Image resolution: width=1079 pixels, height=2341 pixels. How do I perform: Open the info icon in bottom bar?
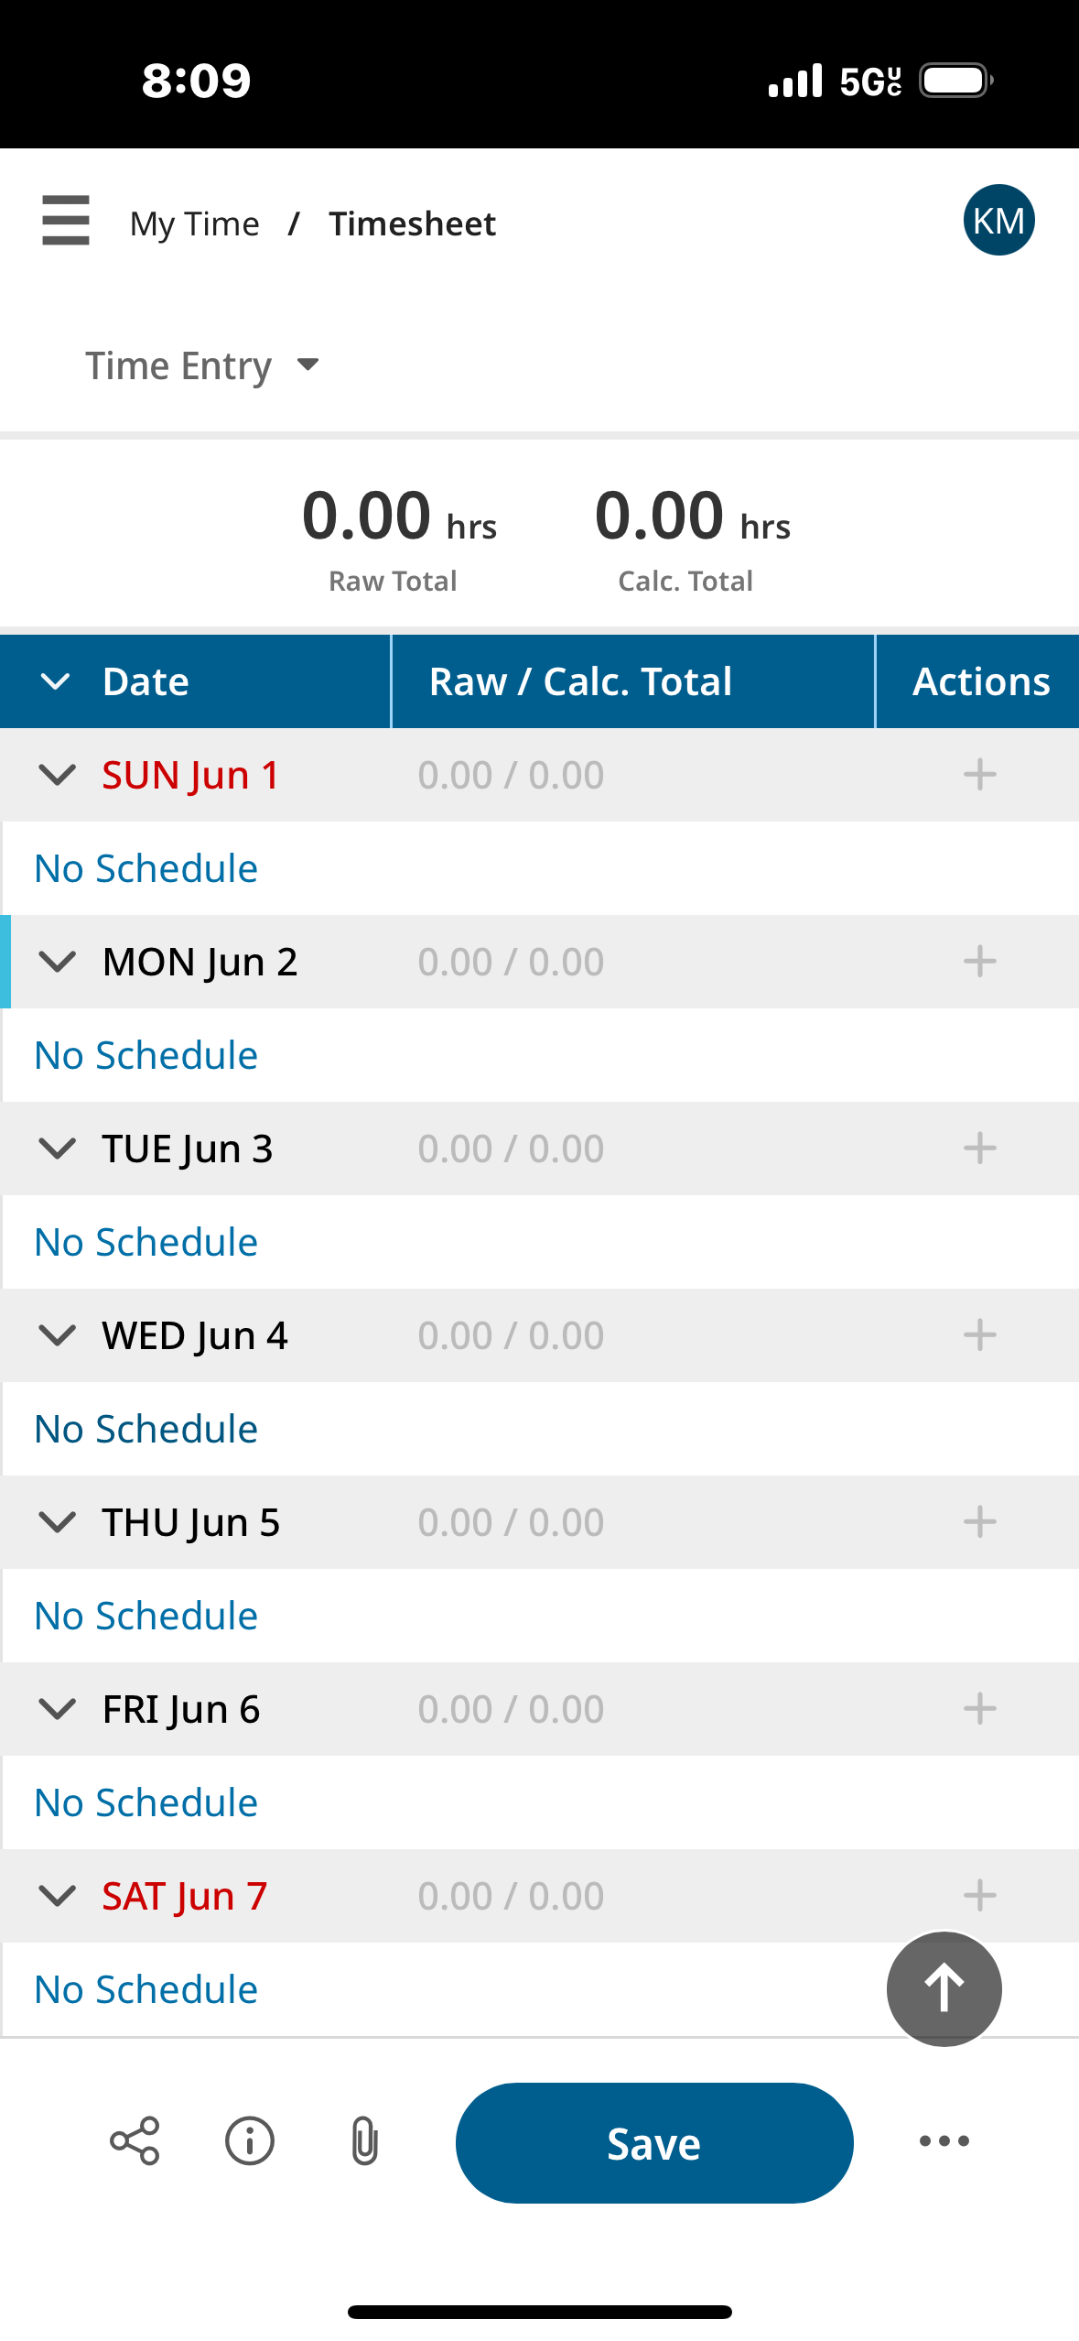pos(250,2140)
